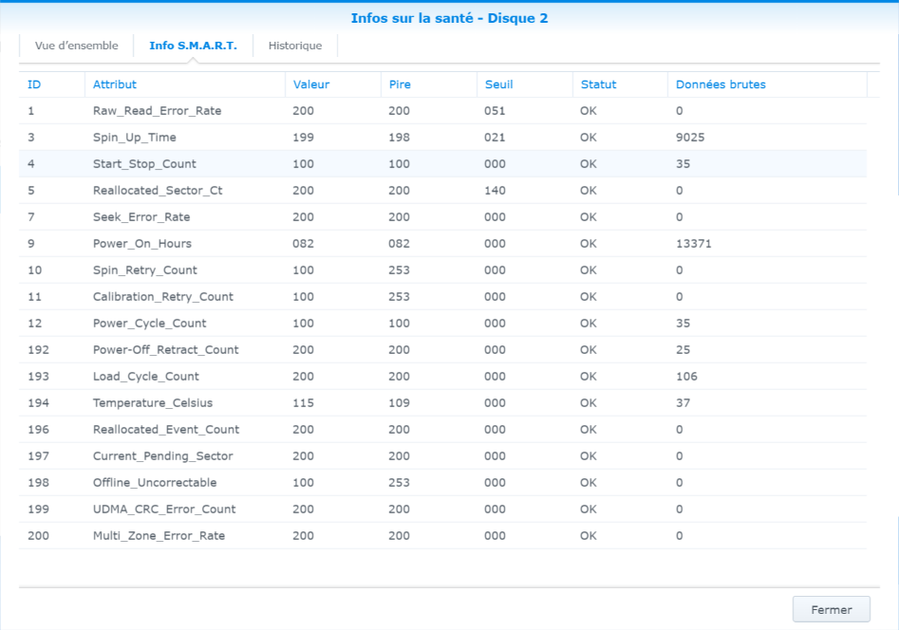Click threshold value 140

(495, 191)
